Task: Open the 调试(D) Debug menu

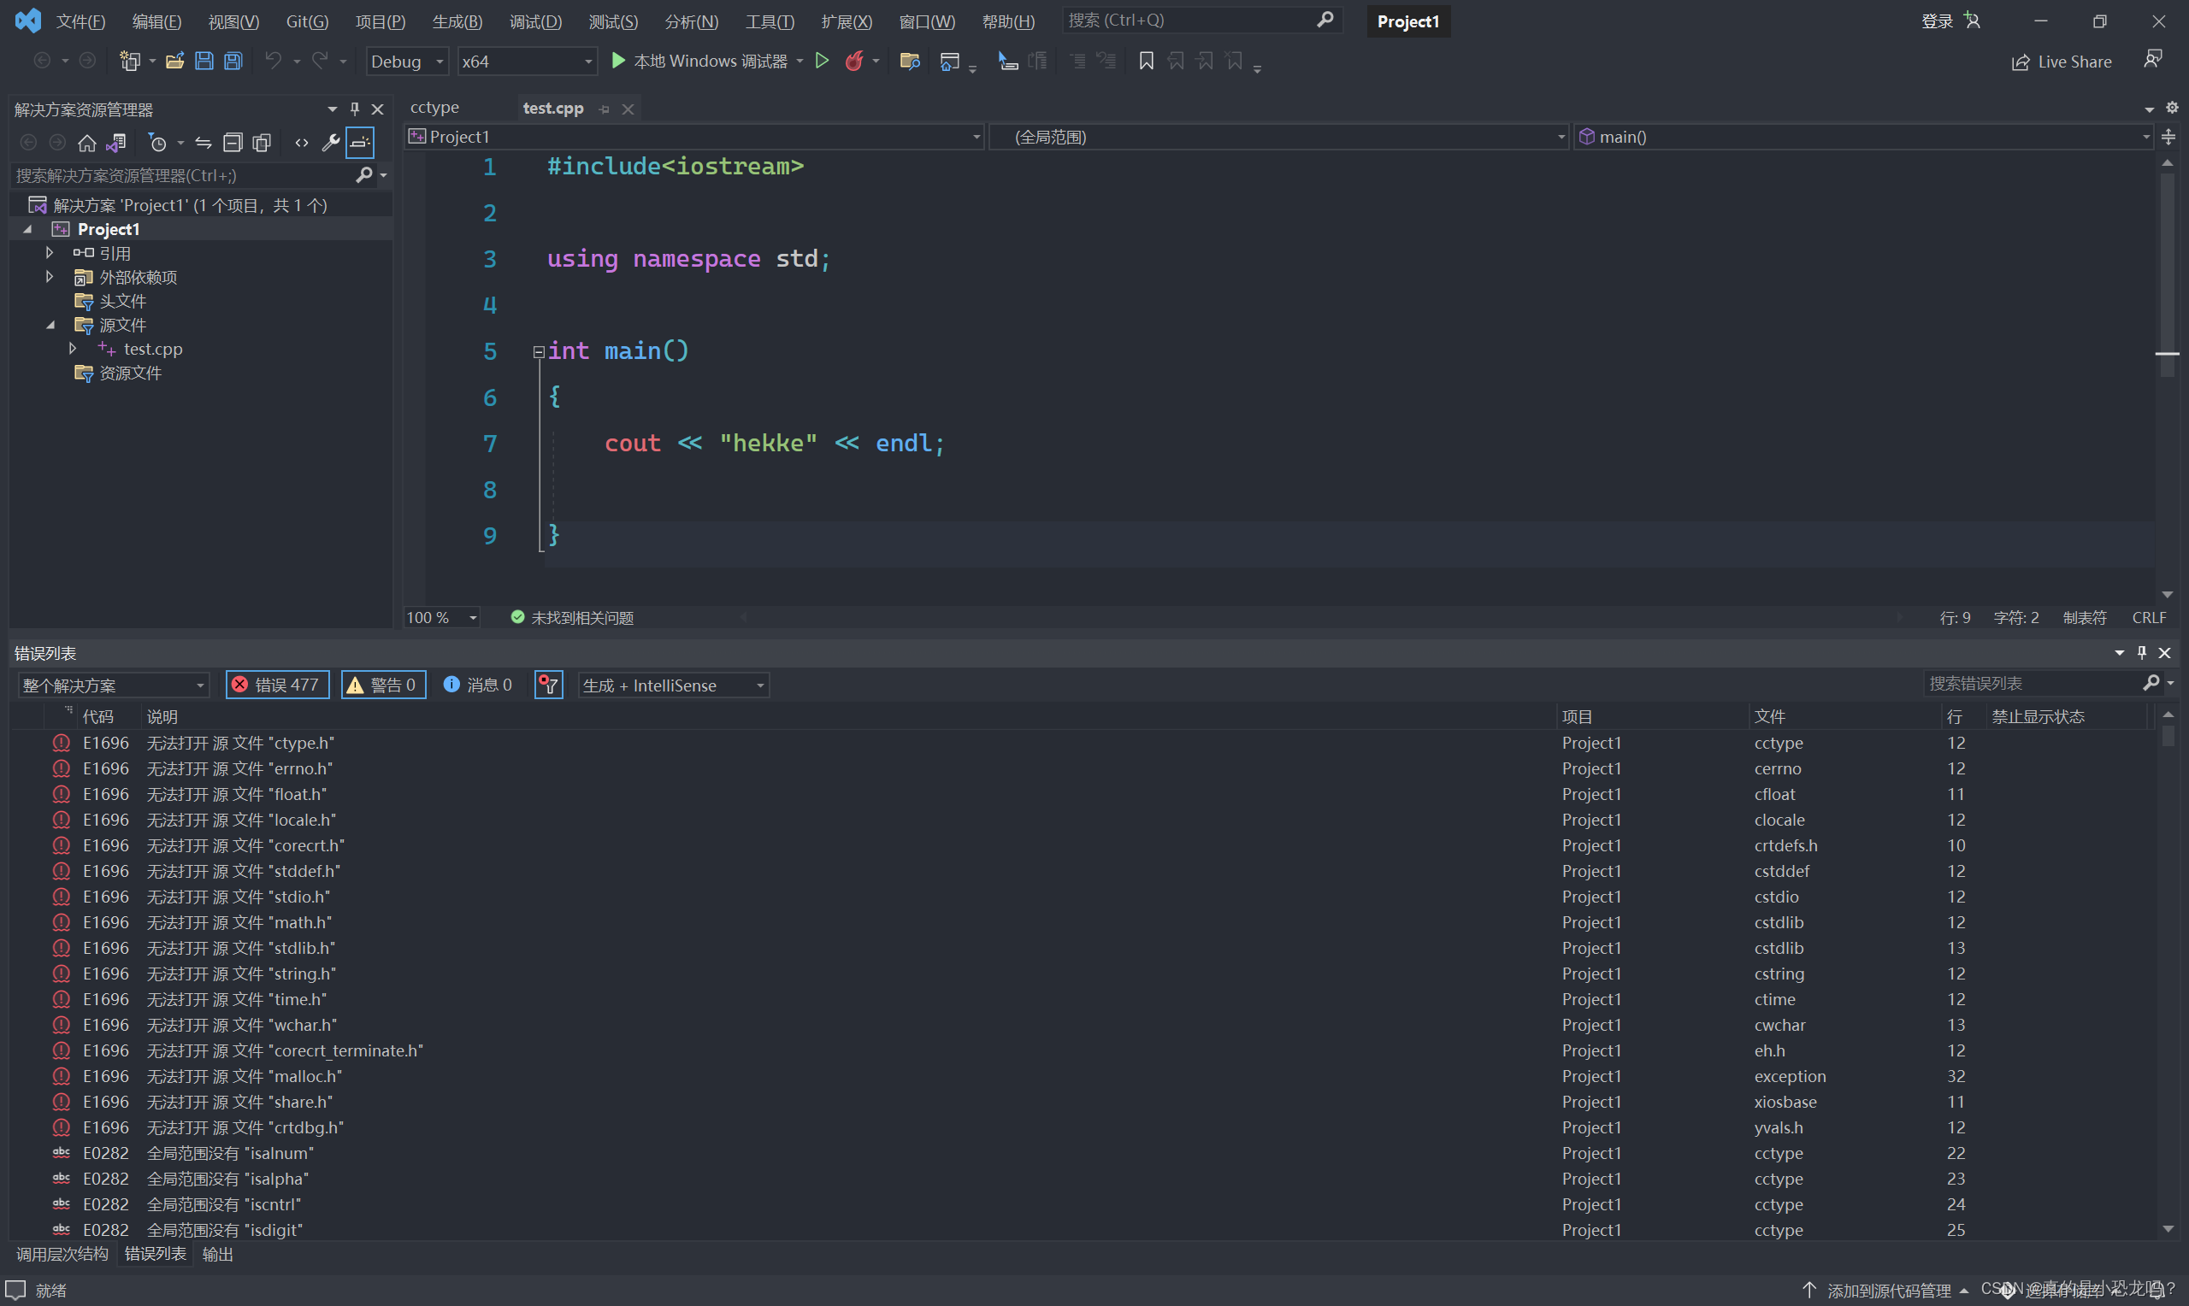Action: pyautogui.click(x=535, y=21)
